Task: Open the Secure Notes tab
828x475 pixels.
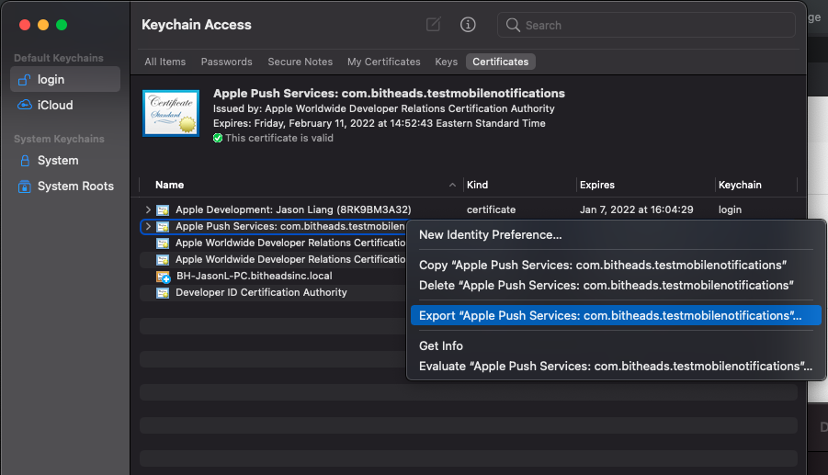Action: tap(300, 62)
